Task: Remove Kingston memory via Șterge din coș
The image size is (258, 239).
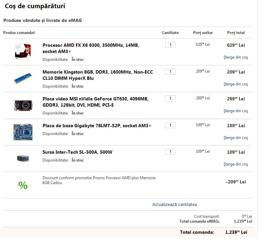Action: pos(236,84)
